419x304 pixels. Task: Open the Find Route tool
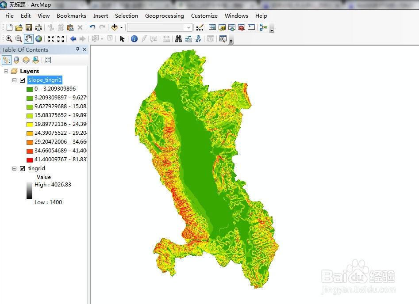coord(188,39)
